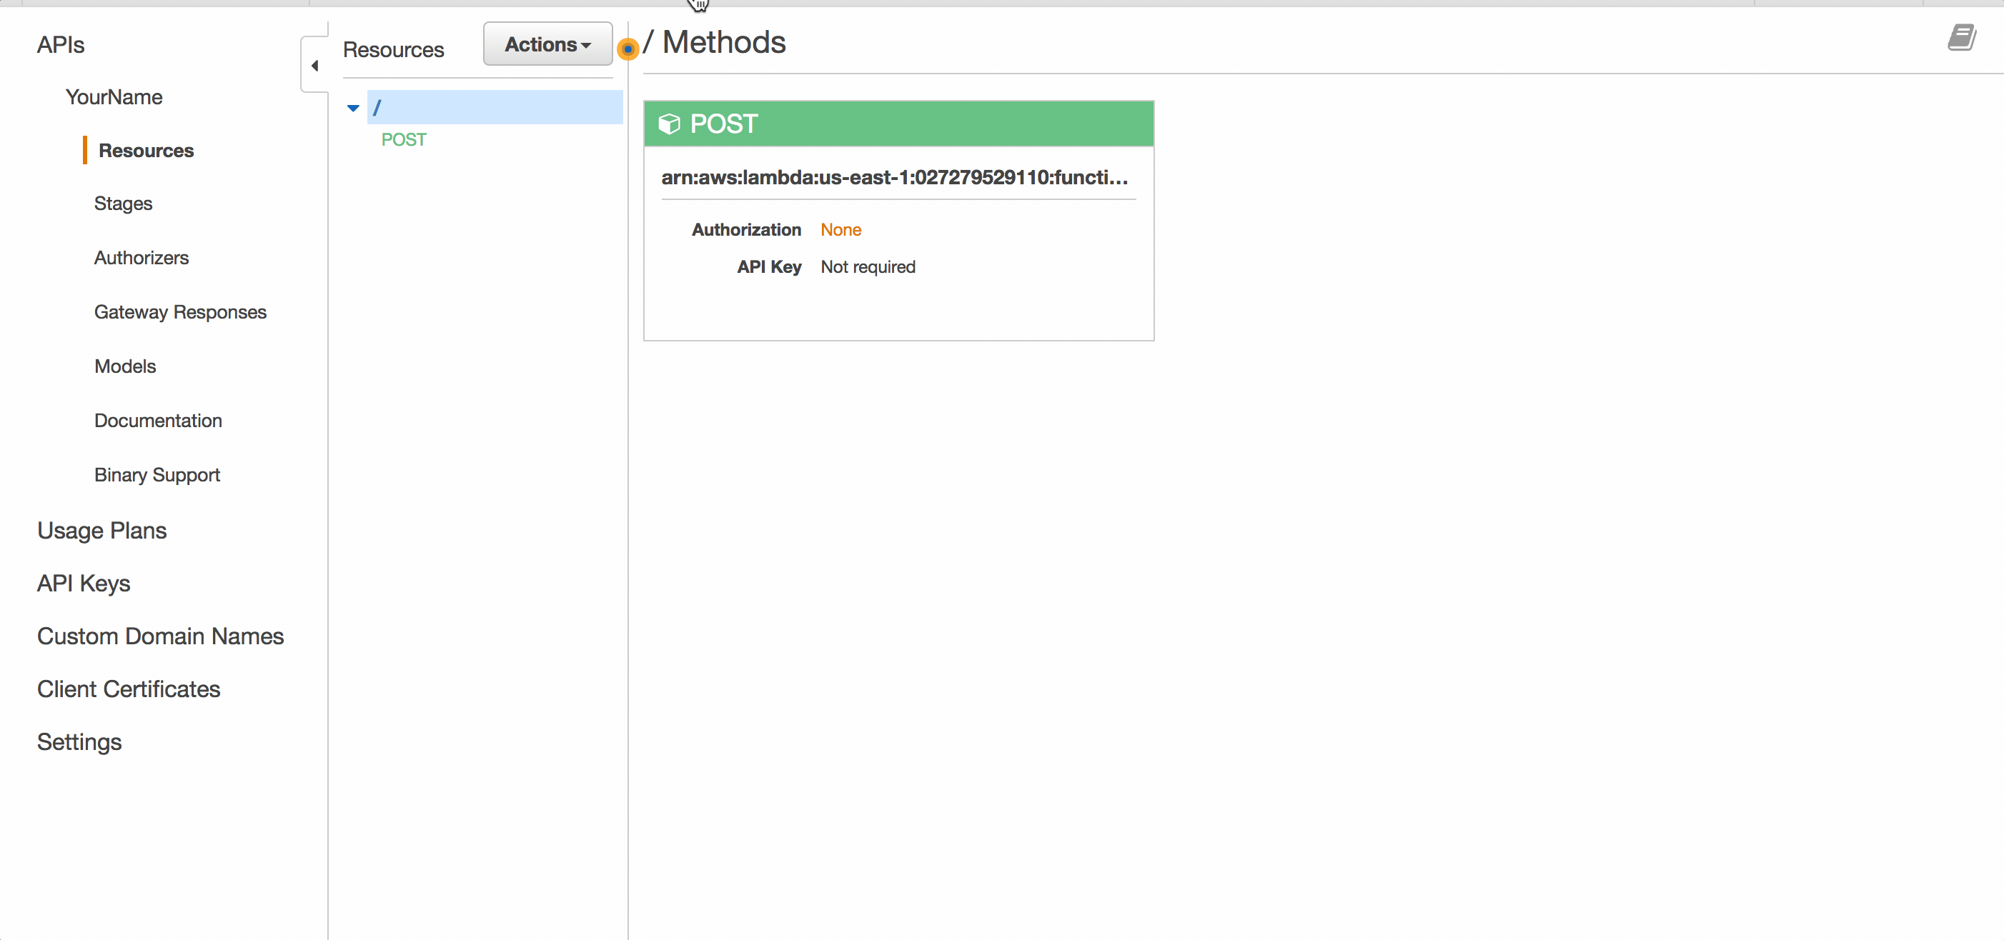
Task: Open Documentation section
Action: tap(158, 421)
